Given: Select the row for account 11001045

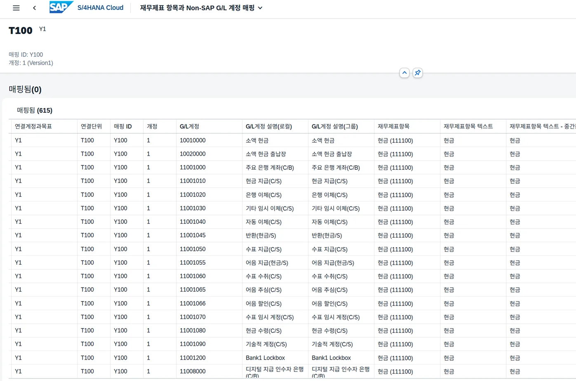Looking at the screenshot, I should [193, 236].
